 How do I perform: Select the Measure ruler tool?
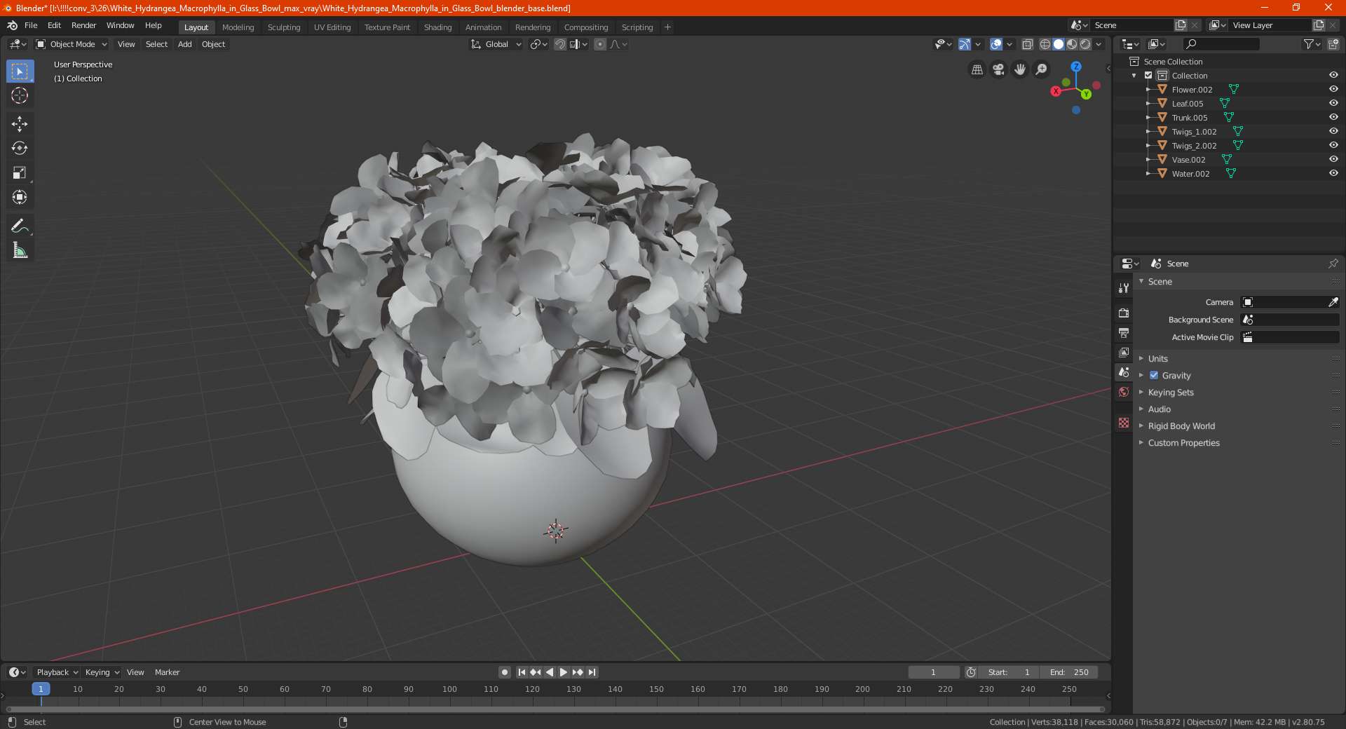tap(20, 250)
